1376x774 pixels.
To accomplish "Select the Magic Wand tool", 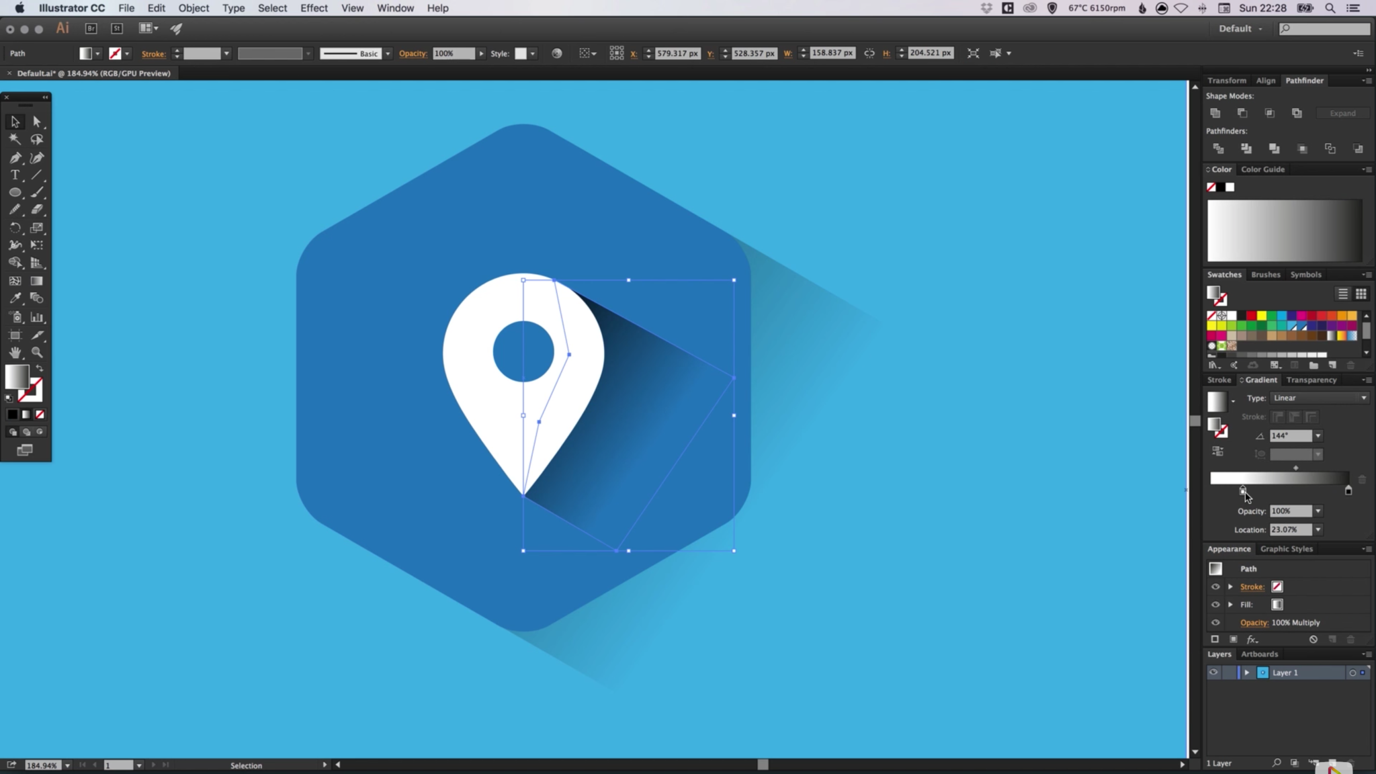I will (x=15, y=139).
